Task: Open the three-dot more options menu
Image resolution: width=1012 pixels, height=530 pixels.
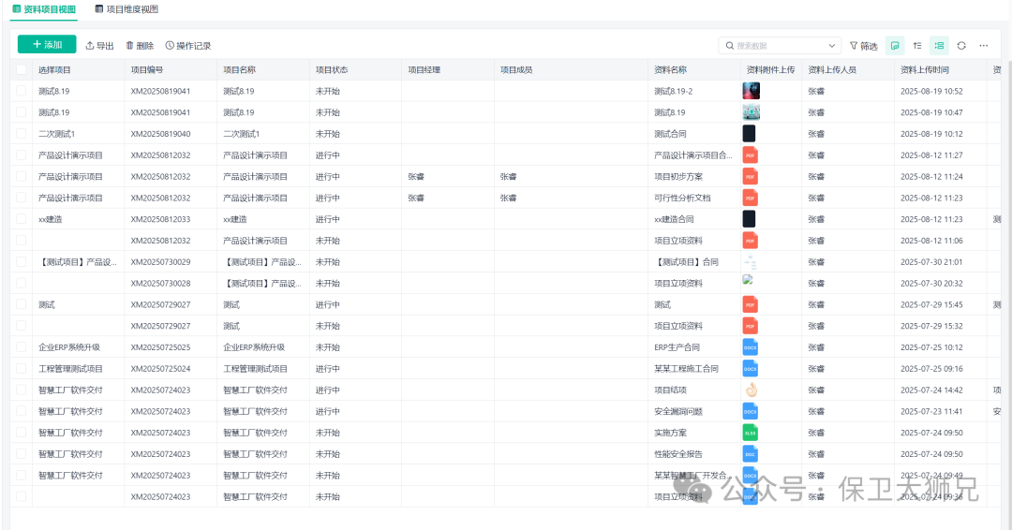Action: point(984,45)
